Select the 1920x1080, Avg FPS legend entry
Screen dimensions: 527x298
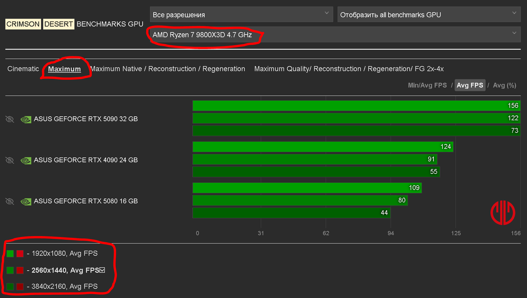coord(65,253)
